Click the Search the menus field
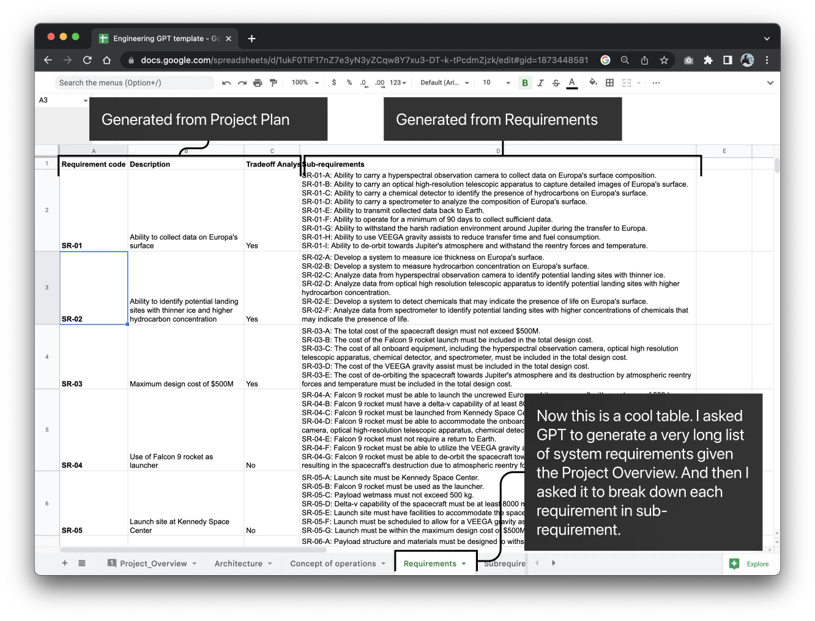The width and height of the screenshot is (815, 621). (135, 83)
